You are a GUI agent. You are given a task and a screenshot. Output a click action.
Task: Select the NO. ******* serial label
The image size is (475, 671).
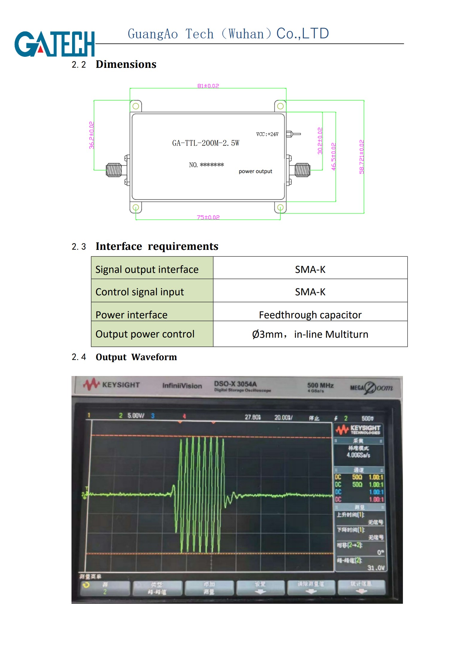[x=206, y=165]
